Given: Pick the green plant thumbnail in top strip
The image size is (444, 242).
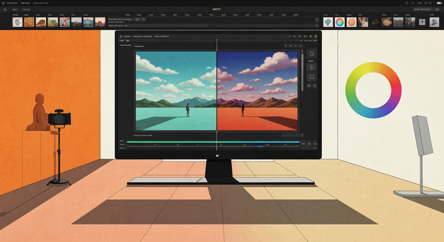Looking at the screenshot, I should pyautogui.click(x=52, y=22).
